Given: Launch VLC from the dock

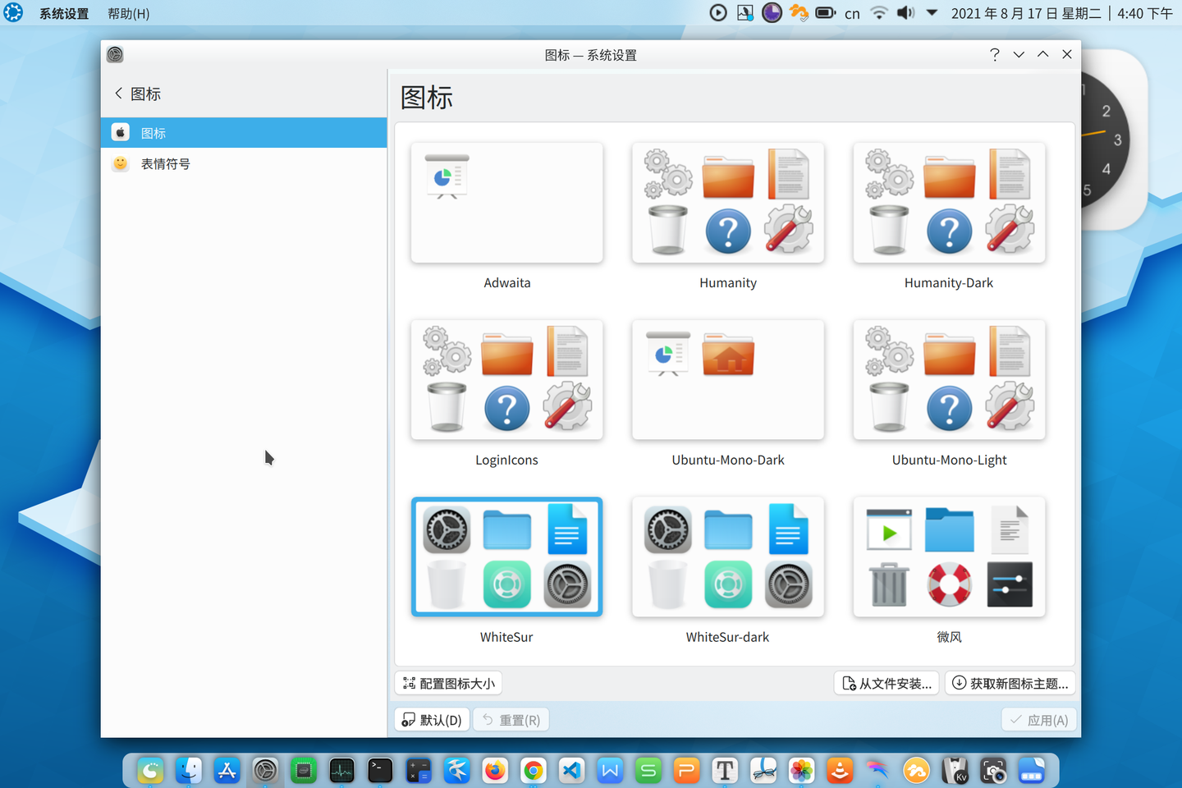Looking at the screenshot, I should [x=840, y=770].
